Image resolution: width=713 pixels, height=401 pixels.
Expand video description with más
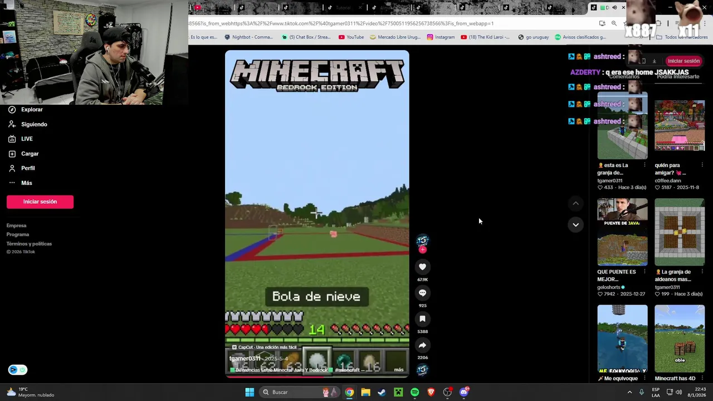(x=399, y=370)
